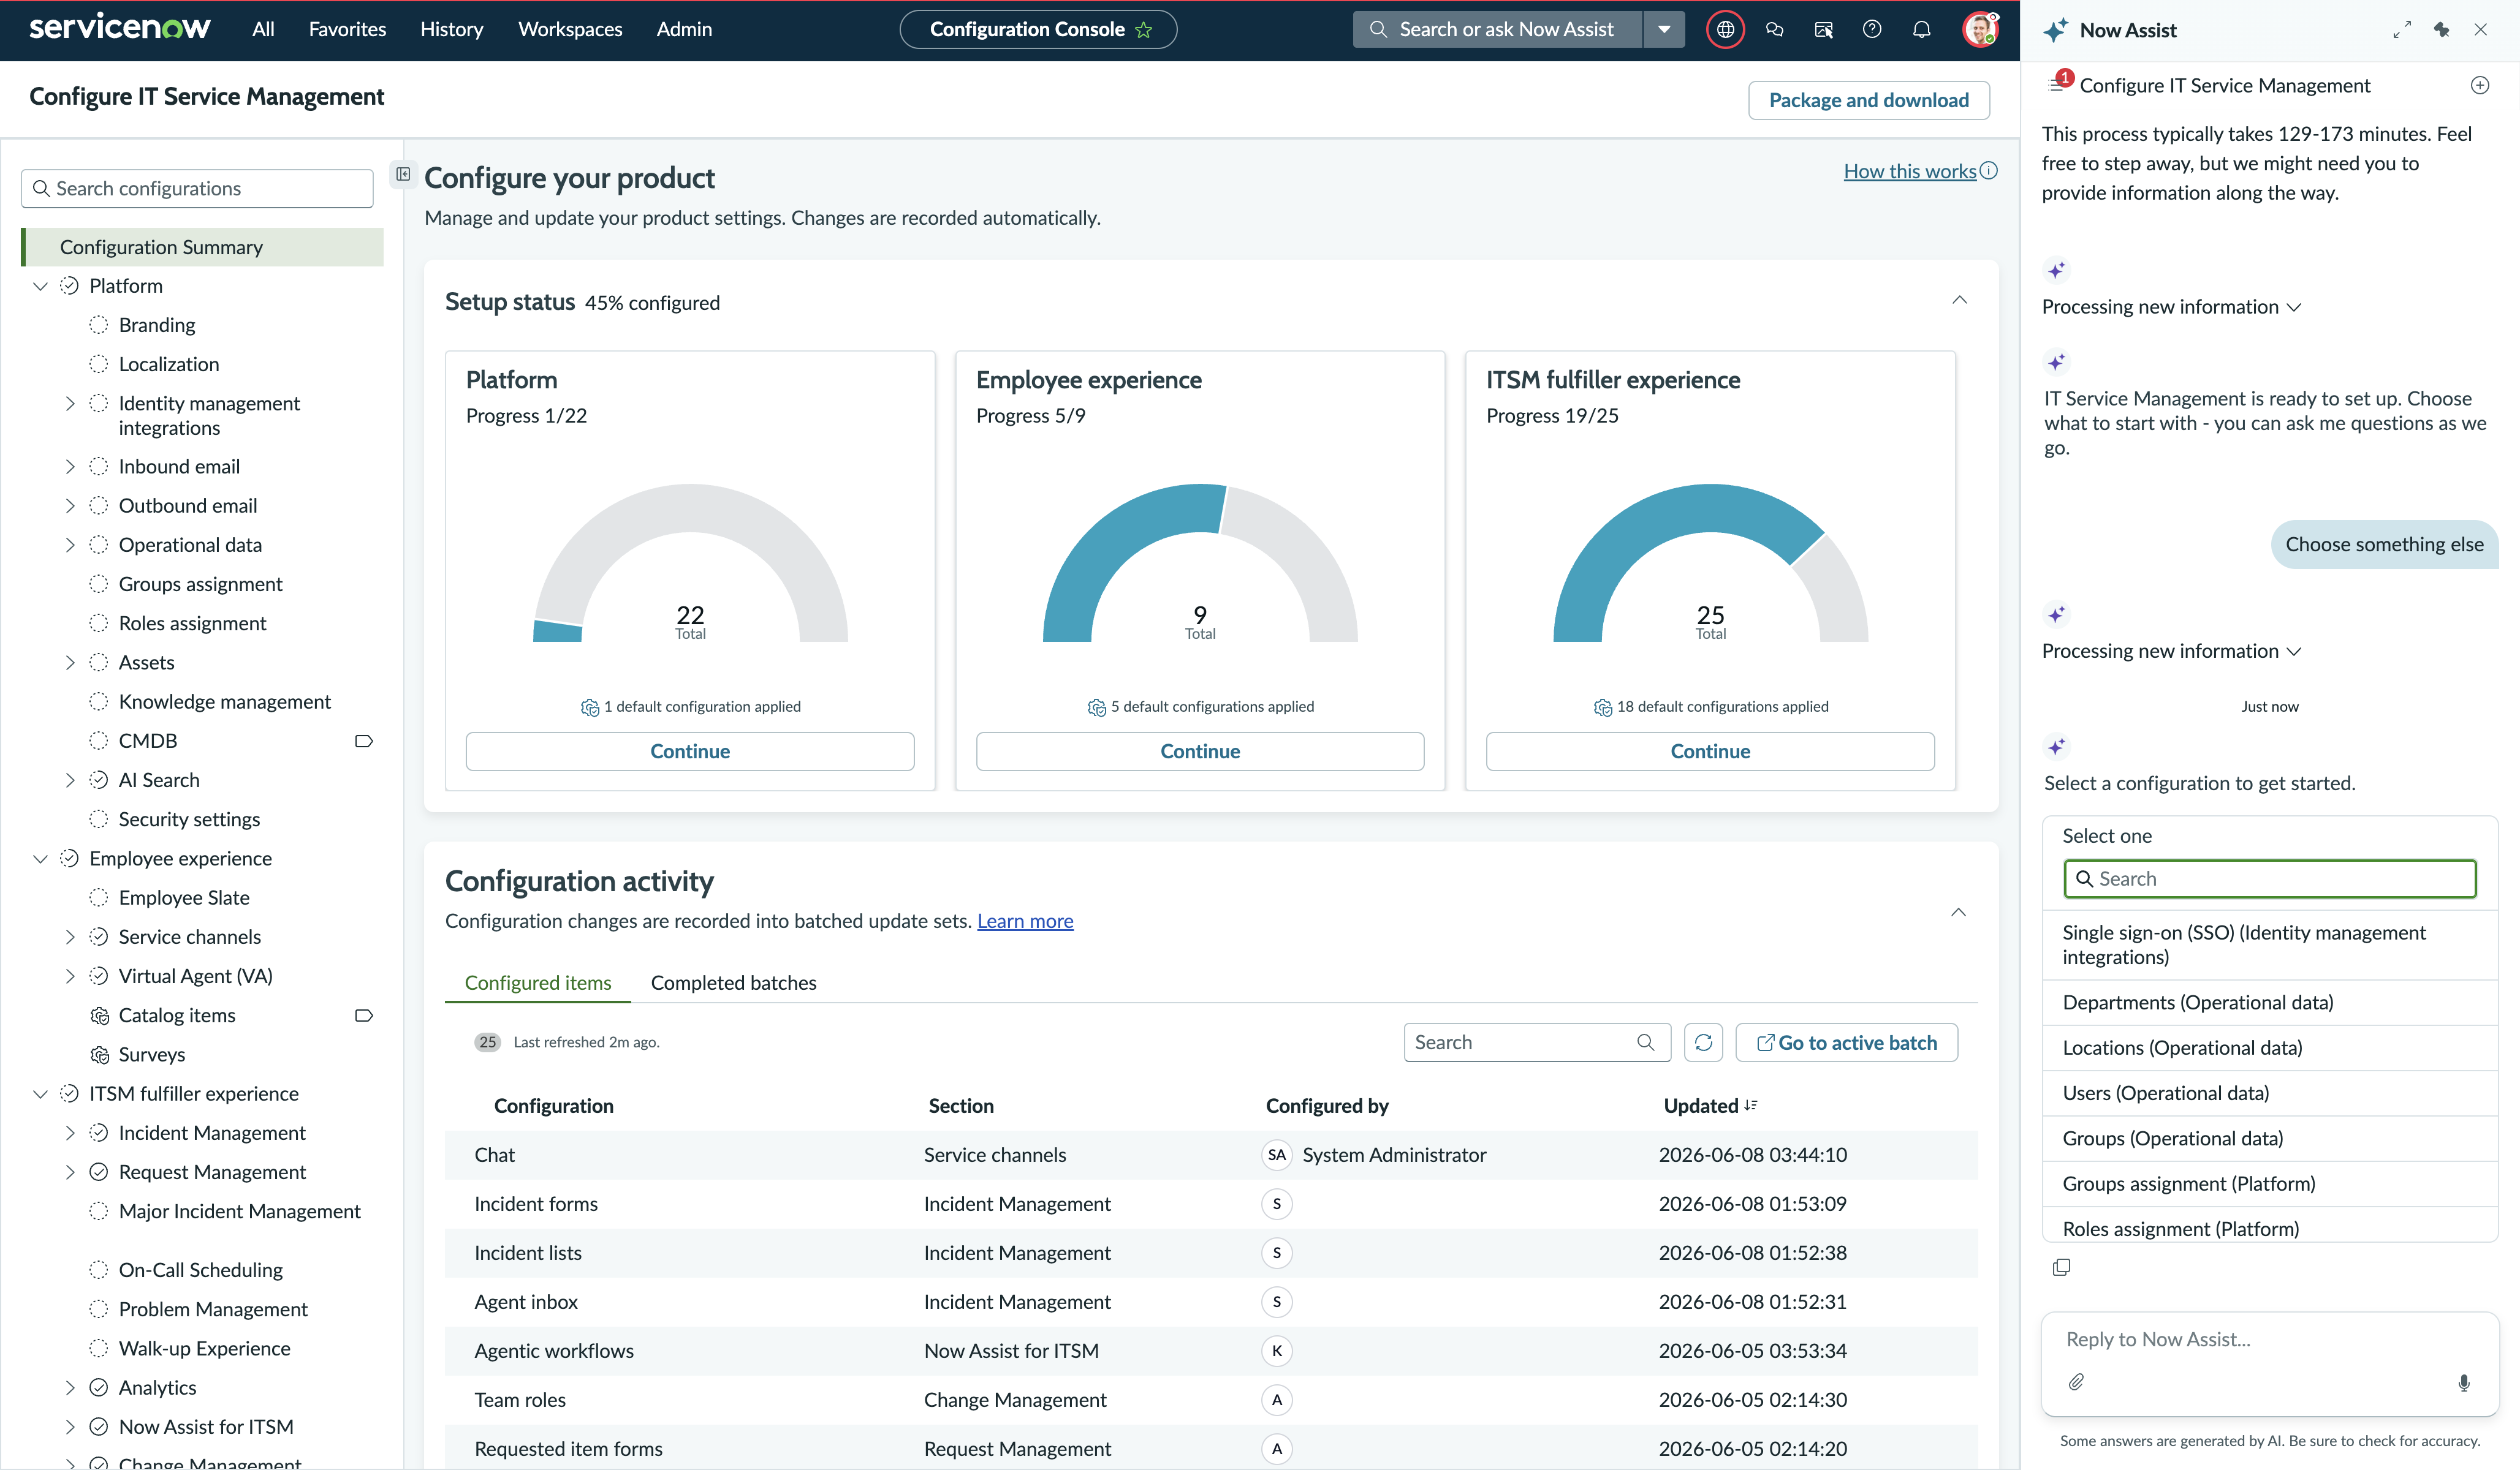The width and height of the screenshot is (2520, 1470).
Task: Click the Search configurations field
Action: coord(197,189)
